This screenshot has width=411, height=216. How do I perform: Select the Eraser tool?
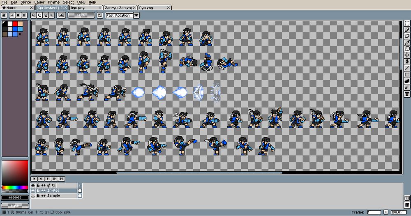point(407,36)
